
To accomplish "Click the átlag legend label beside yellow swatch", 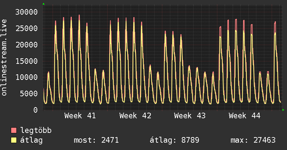I will [x=31, y=140].
